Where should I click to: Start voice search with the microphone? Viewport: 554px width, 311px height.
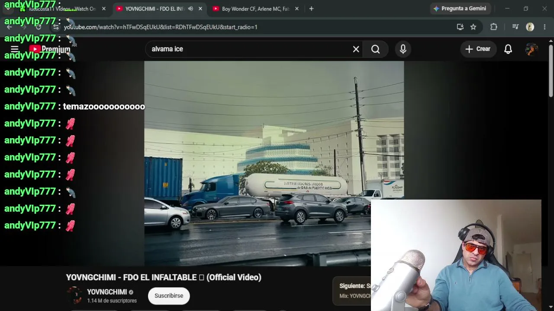coord(403,49)
